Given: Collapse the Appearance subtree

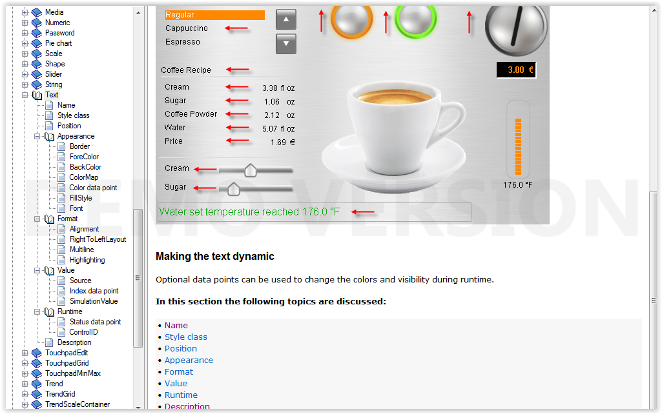Looking at the screenshot, I should (37, 136).
